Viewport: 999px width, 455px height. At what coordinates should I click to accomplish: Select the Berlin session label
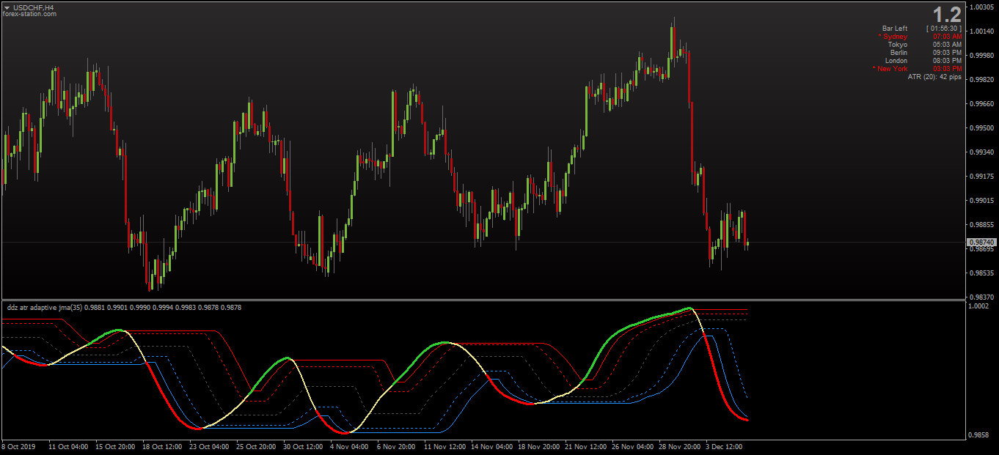[x=899, y=53]
